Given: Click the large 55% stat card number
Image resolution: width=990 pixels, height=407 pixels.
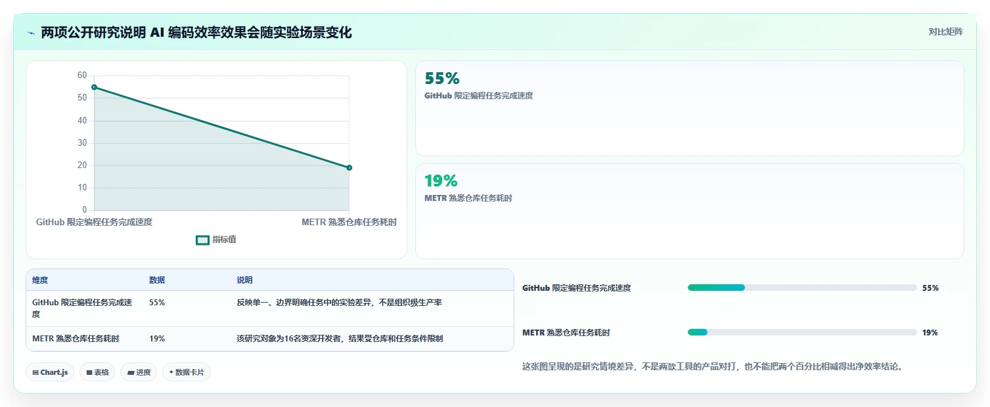Looking at the screenshot, I should coord(442,79).
